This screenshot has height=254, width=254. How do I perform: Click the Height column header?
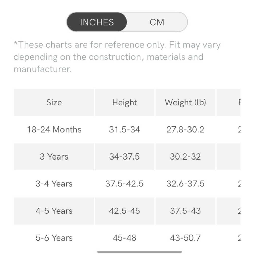124,103
